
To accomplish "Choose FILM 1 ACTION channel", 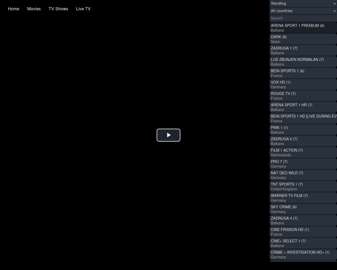I will [303, 152].
